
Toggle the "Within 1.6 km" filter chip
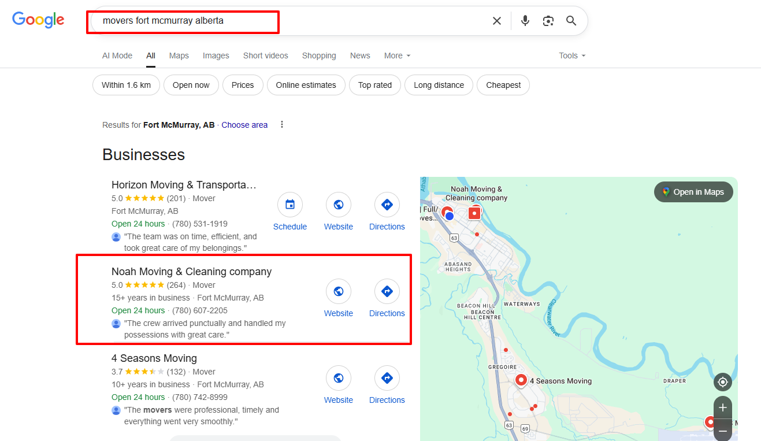pos(126,85)
